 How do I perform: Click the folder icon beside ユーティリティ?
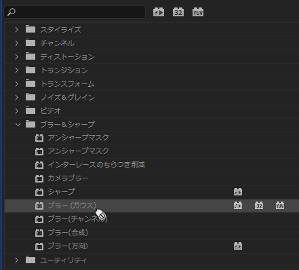point(31,260)
